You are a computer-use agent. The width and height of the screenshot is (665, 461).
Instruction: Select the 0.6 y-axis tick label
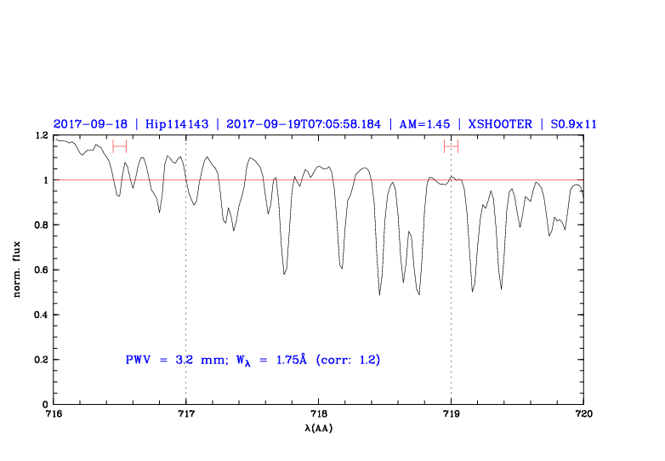[40, 270]
